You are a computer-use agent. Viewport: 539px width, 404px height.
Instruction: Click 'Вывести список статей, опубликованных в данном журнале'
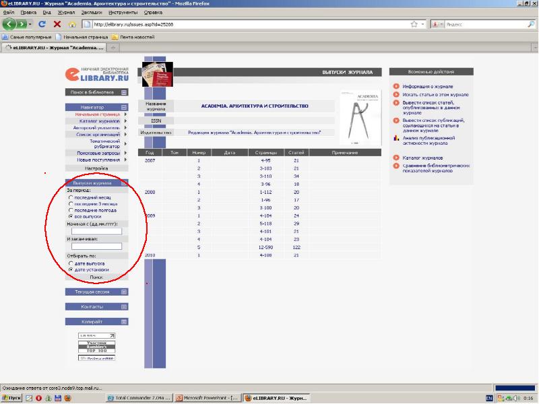point(431,108)
